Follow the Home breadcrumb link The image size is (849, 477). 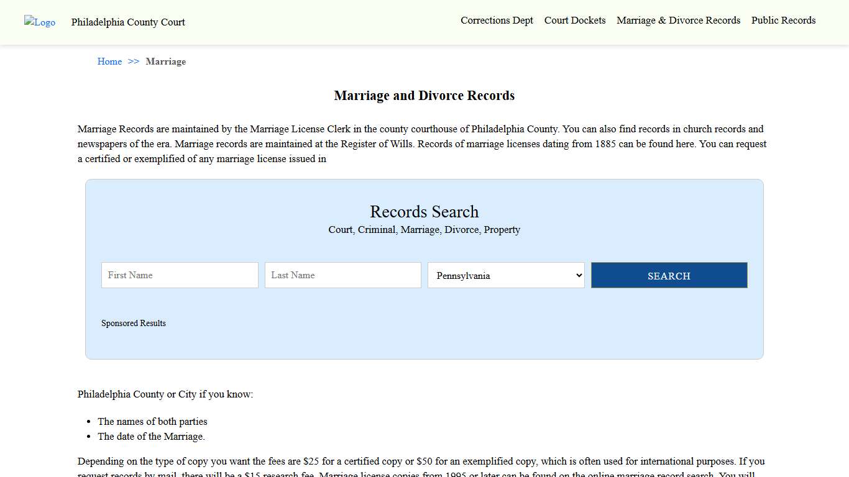coord(109,61)
